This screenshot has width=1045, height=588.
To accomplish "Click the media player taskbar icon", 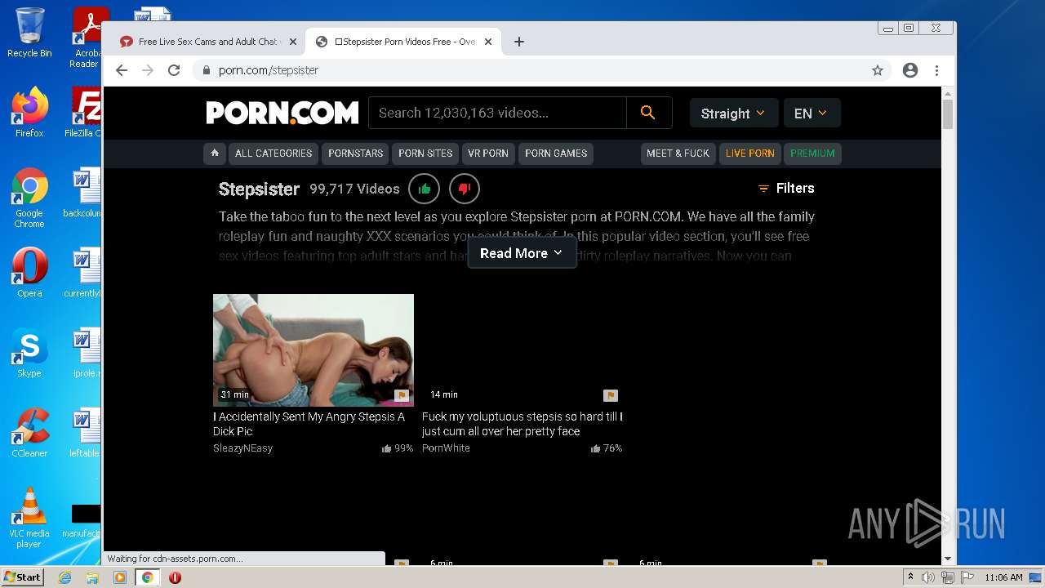I will tap(120, 577).
